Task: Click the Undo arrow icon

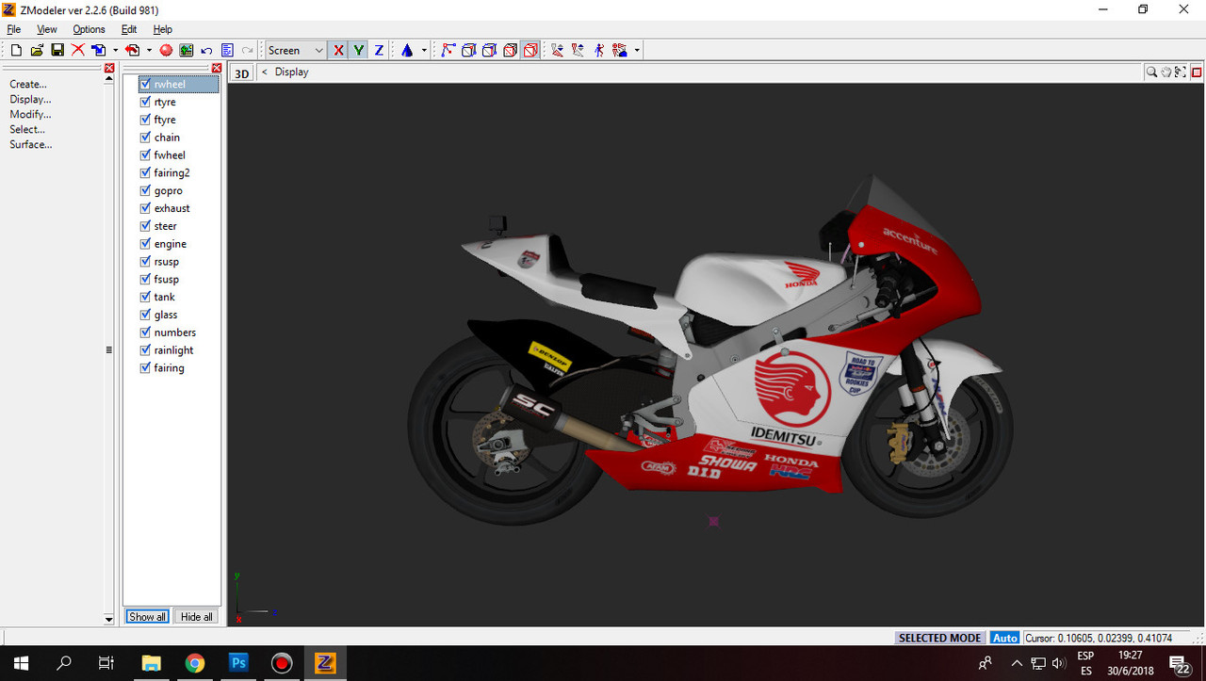Action: coord(206,50)
